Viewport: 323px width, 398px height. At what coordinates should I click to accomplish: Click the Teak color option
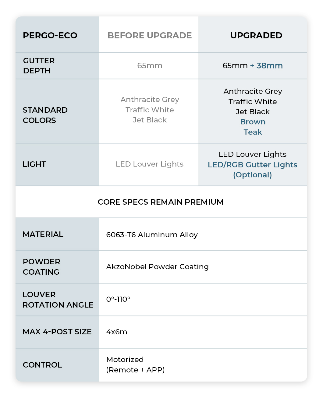pyautogui.click(x=253, y=132)
